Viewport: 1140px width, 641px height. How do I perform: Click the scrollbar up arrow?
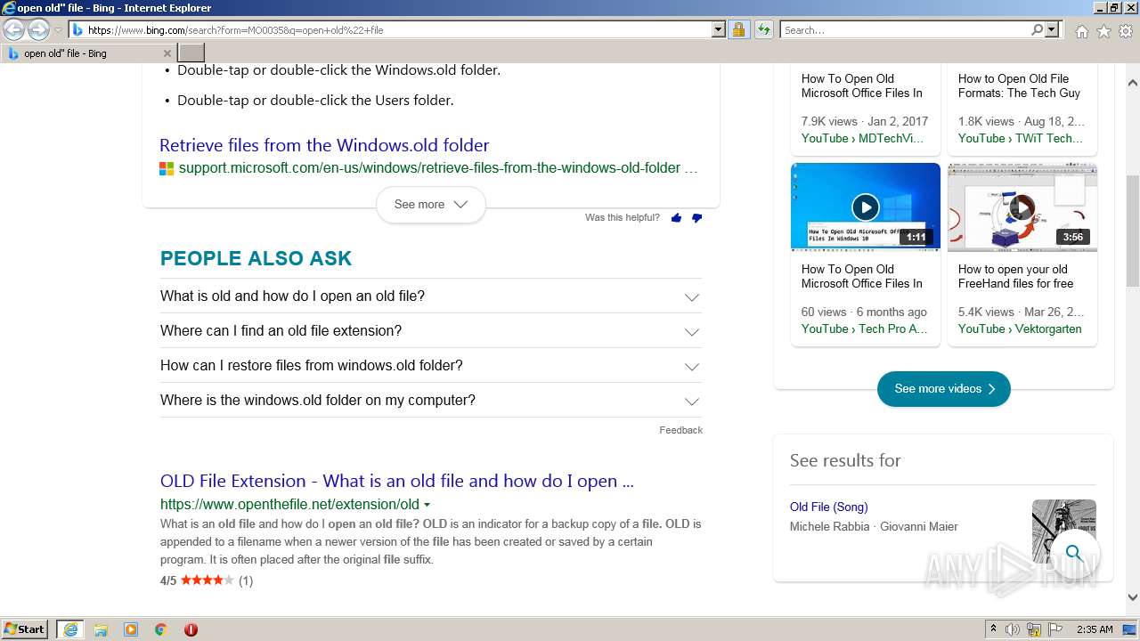coord(1133,83)
